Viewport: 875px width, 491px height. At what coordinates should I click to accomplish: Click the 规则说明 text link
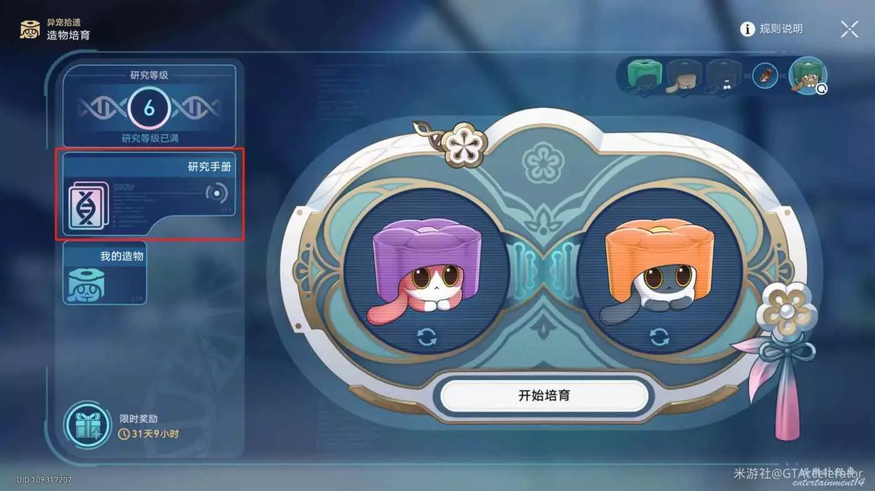[781, 29]
